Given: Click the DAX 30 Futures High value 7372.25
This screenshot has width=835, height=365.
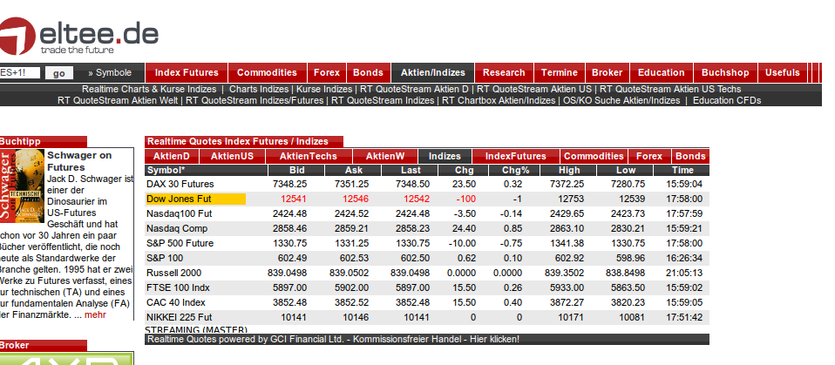Looking at the screenshot, I should tap(567, 184).
